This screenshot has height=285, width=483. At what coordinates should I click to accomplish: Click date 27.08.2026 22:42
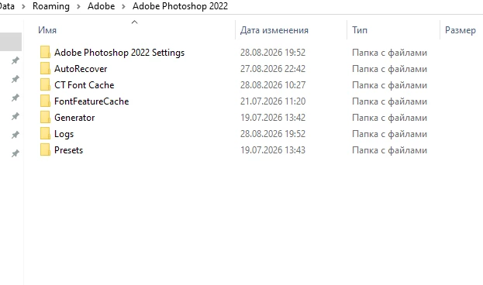tap(273, 69)
